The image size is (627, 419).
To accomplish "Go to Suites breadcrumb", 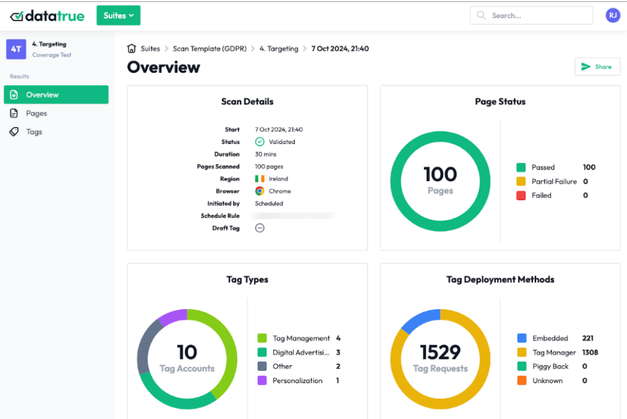I will tap(150, 49).
